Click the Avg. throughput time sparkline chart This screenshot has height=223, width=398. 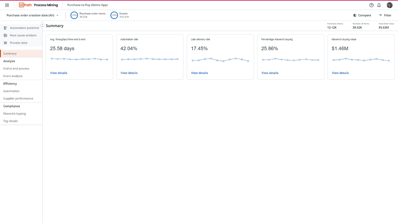(79, 59)
